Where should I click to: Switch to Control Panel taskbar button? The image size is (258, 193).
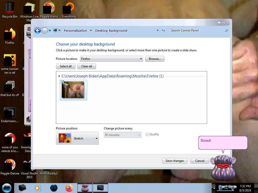tap(100, 188)
